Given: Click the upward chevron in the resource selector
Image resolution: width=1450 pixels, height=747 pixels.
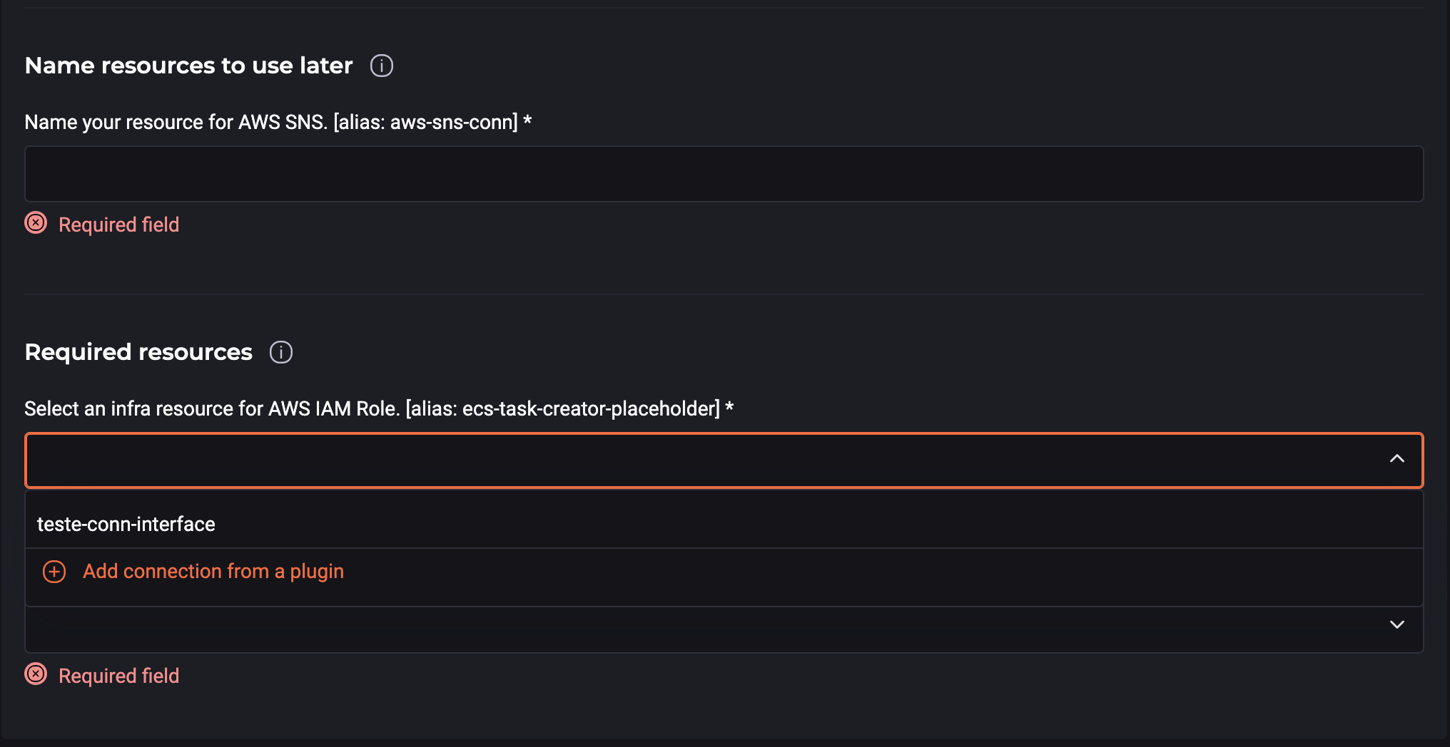Looking at the screenshot, I should click(1396, 460).
